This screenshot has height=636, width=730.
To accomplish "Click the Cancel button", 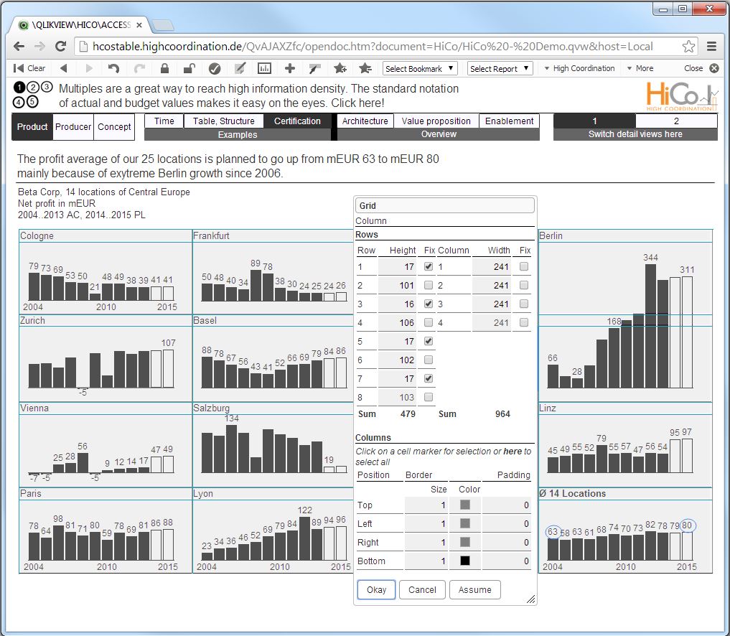I will click(422, 589).
